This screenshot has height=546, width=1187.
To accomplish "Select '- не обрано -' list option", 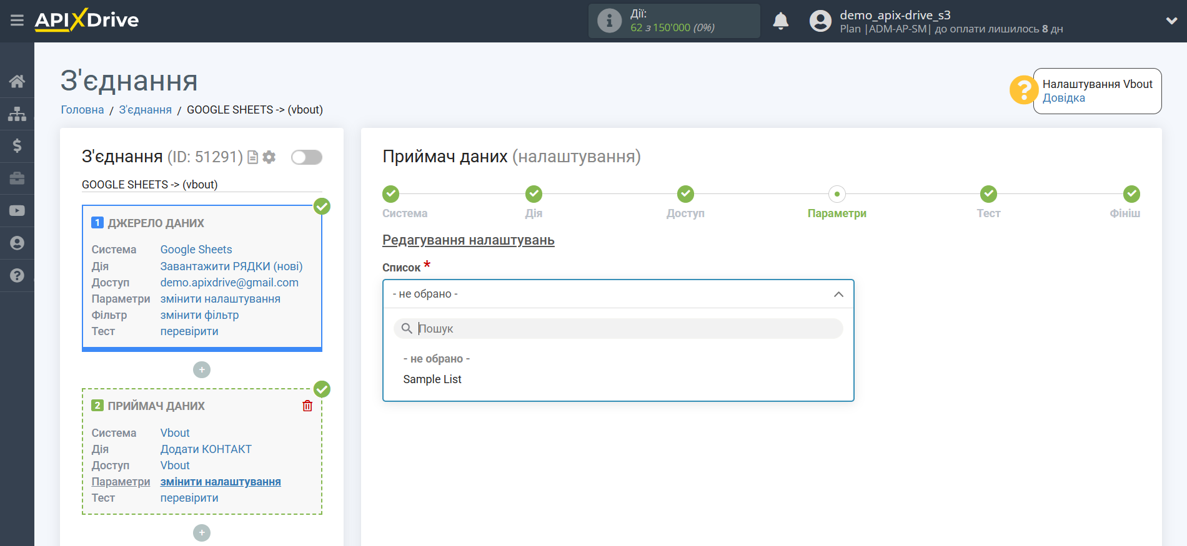I will [x=437, y=359].
